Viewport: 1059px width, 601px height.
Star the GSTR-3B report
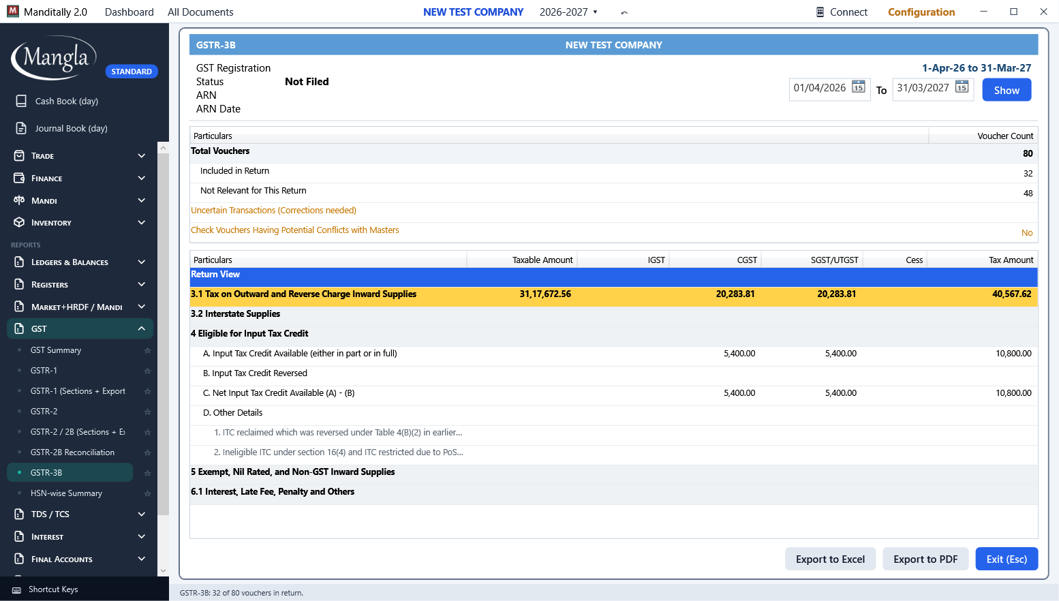[147, 473]
